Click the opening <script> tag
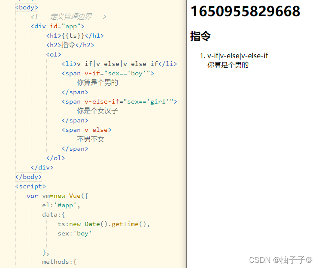The height and width of the screenshot is (268, 319). pyautogui.click(x=30, y=186)
